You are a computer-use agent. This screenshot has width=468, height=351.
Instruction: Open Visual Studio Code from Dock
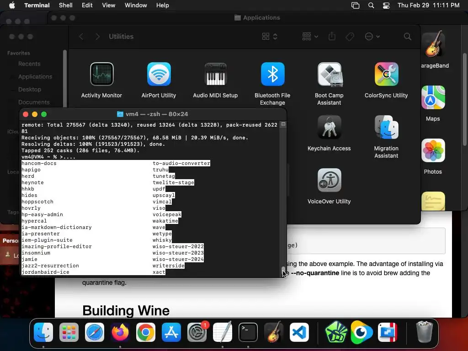coord(299,332)
